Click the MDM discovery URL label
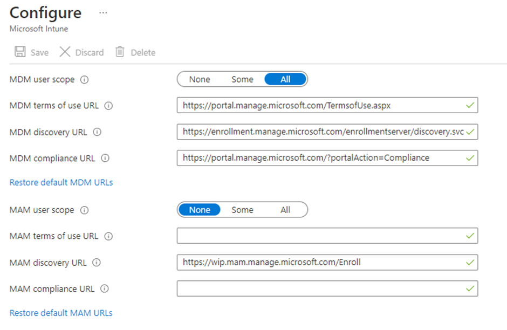This screenshot has height=330, width=507. click(48, 132)
